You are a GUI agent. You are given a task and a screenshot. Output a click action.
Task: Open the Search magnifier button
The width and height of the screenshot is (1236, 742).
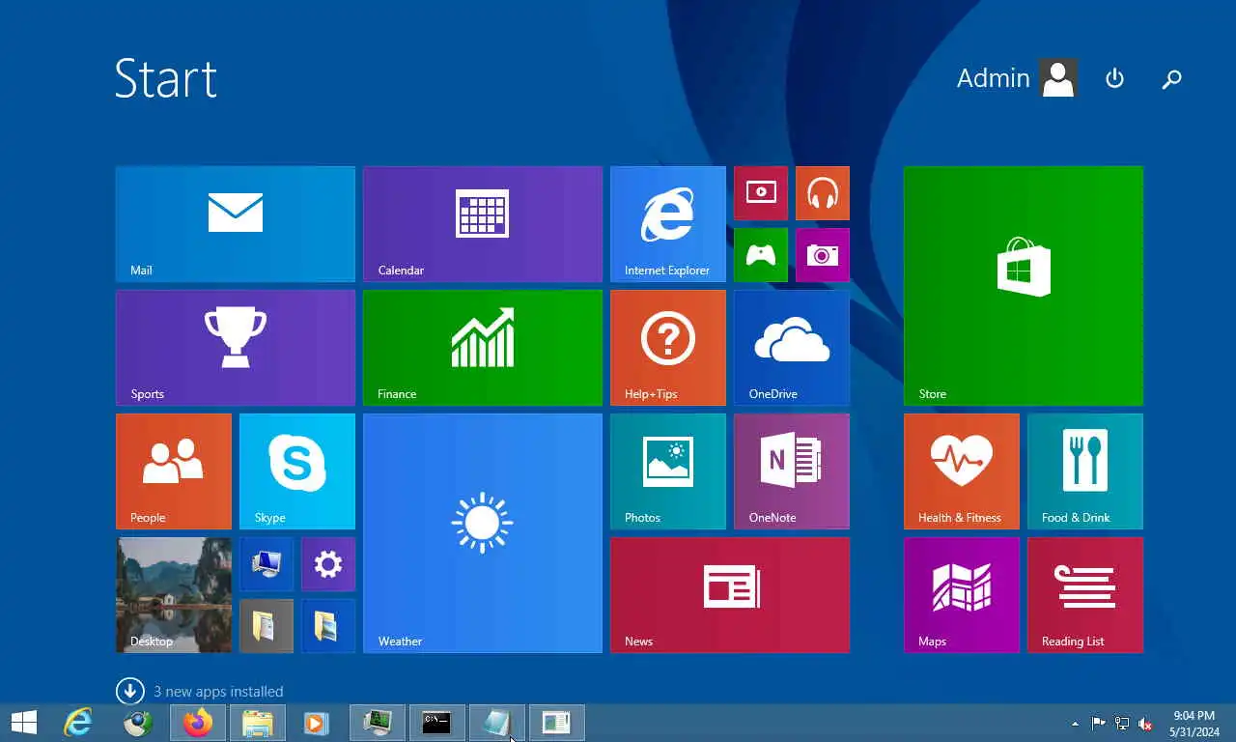(x=1171, y=79)
